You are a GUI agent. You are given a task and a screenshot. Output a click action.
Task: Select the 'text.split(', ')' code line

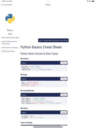[x=37, y=102]
